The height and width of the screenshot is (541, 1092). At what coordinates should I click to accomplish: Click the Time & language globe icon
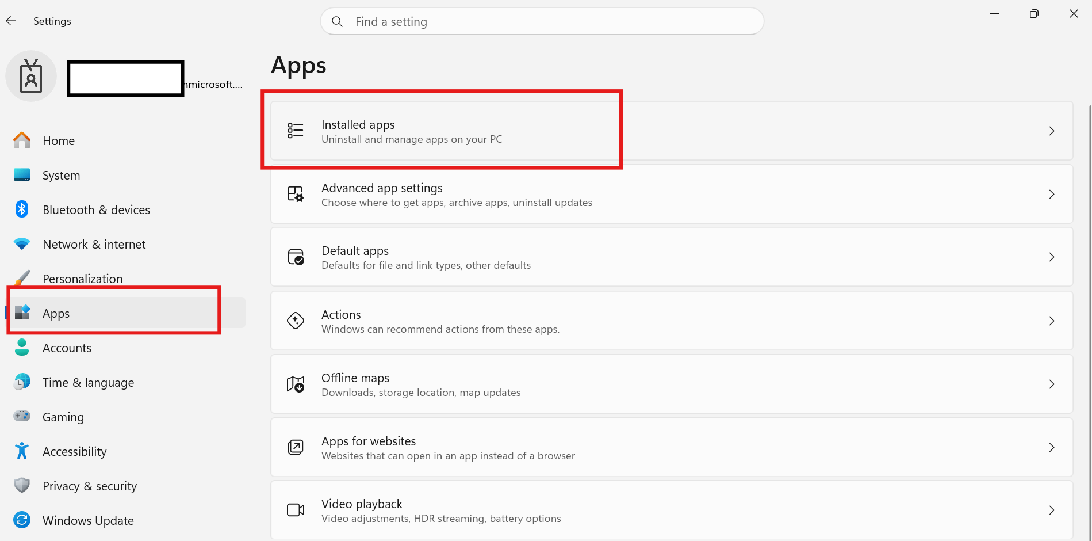pos(22,382)
